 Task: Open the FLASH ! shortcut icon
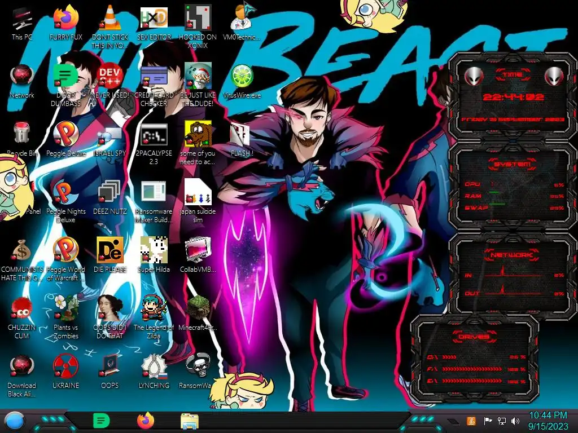(240, 135)
